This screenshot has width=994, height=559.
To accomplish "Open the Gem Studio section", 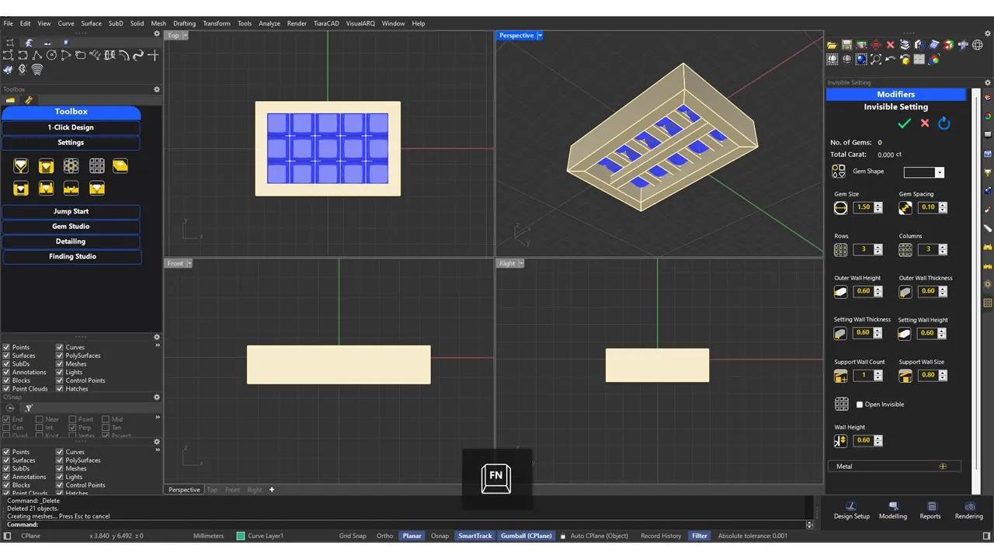I will [71, 227].
